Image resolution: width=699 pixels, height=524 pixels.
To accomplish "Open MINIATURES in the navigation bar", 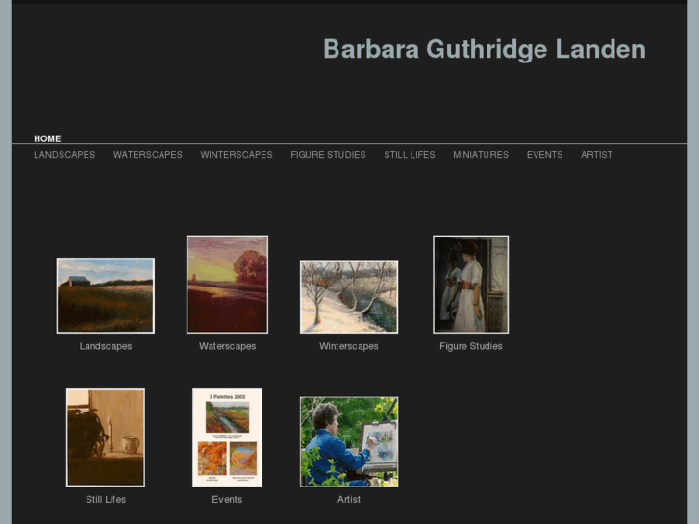I will tap(481, 155).
